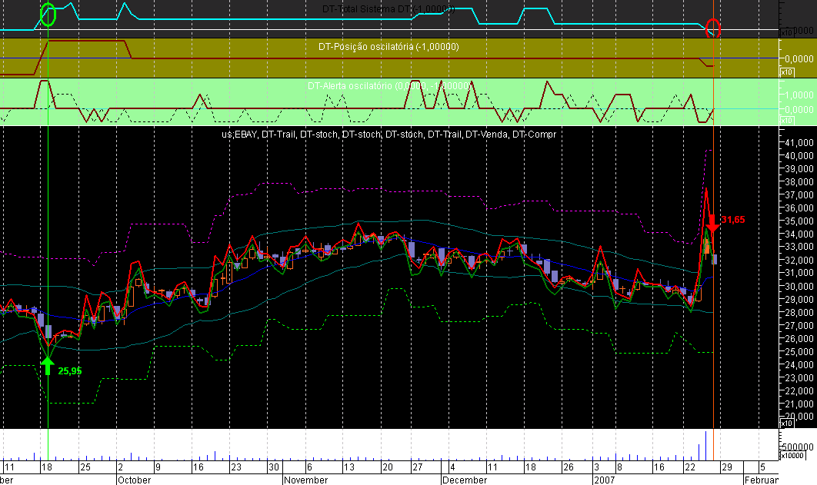
Task: Click the green circle marker on the top panel
Action: tap(48, 14)
